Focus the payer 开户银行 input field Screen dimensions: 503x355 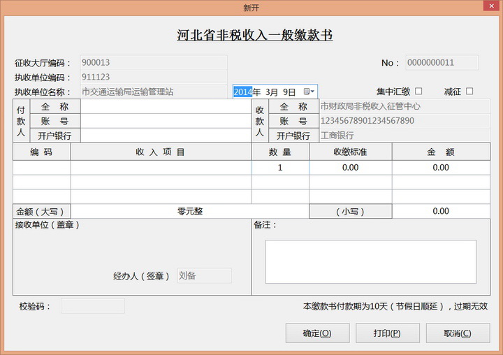(x=166, y=136)
